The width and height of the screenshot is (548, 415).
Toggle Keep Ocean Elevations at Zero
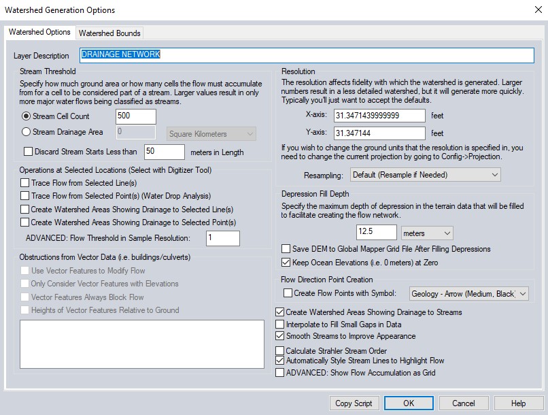point(286,262)
